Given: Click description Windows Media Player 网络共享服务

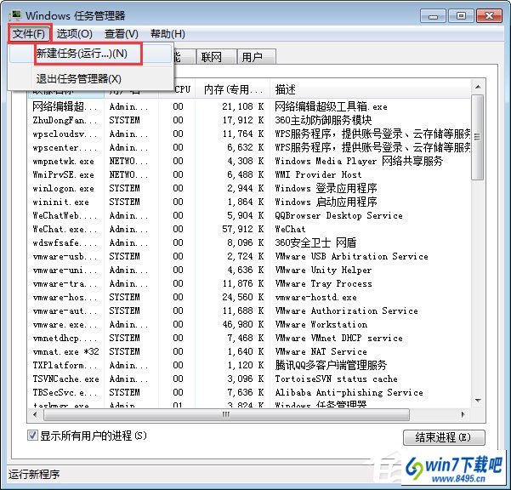Looking at the screenshot, I should [x=359, y=161].
